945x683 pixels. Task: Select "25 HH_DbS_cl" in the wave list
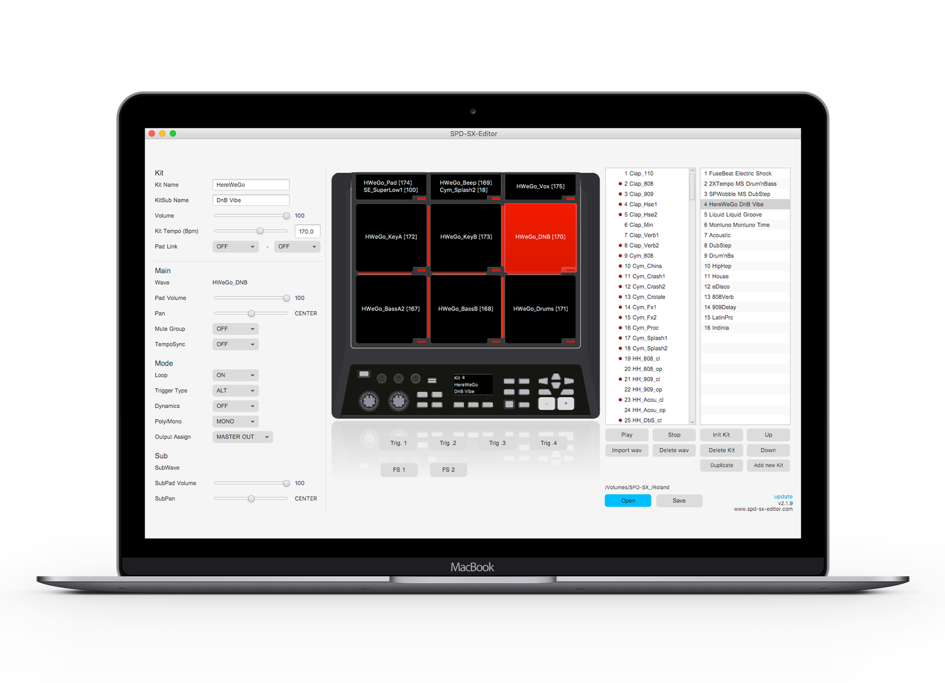(647, 420)
